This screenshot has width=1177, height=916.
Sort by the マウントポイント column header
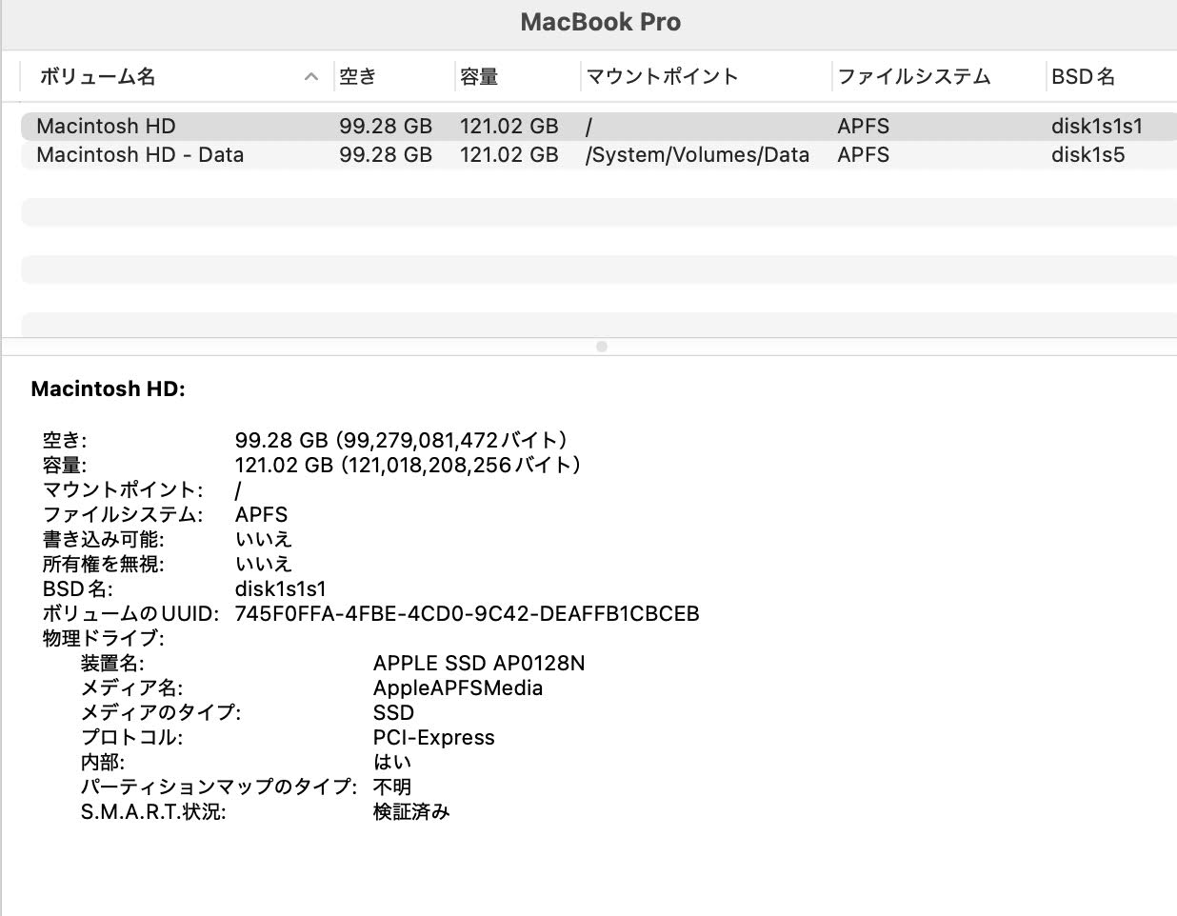pyautogui.click(x=662, y=76)
